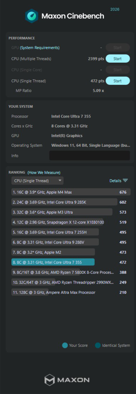Select the Snapdragon X 12-core ranking row

click(x=71, y=222)
